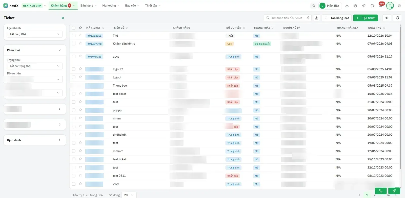Open the Thiết lập menu
Image resolution: width=405 pixels, height=198 pixels.
click(153, 6)
